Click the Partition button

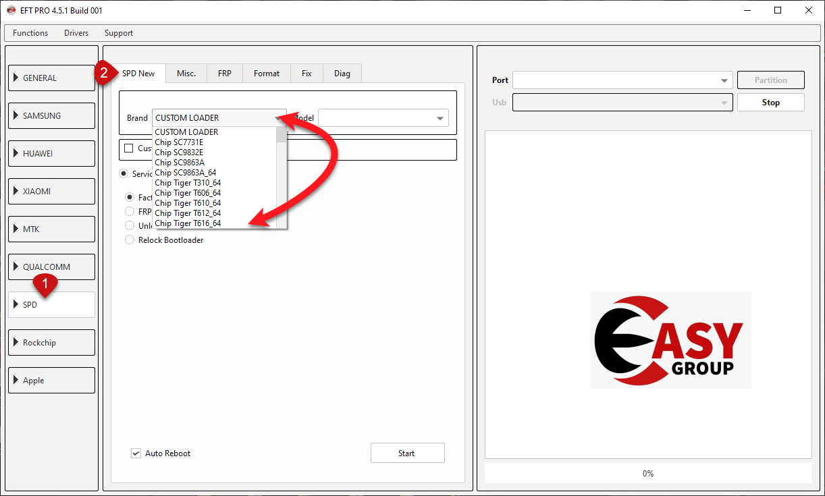click(771, 80)
